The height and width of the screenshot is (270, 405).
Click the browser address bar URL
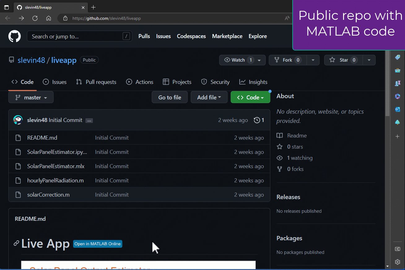pyautogui.click(x=107, y=18)
